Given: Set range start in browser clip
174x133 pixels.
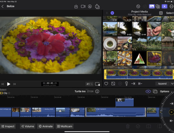Looking at the screenshot, I should pos(133,83).
